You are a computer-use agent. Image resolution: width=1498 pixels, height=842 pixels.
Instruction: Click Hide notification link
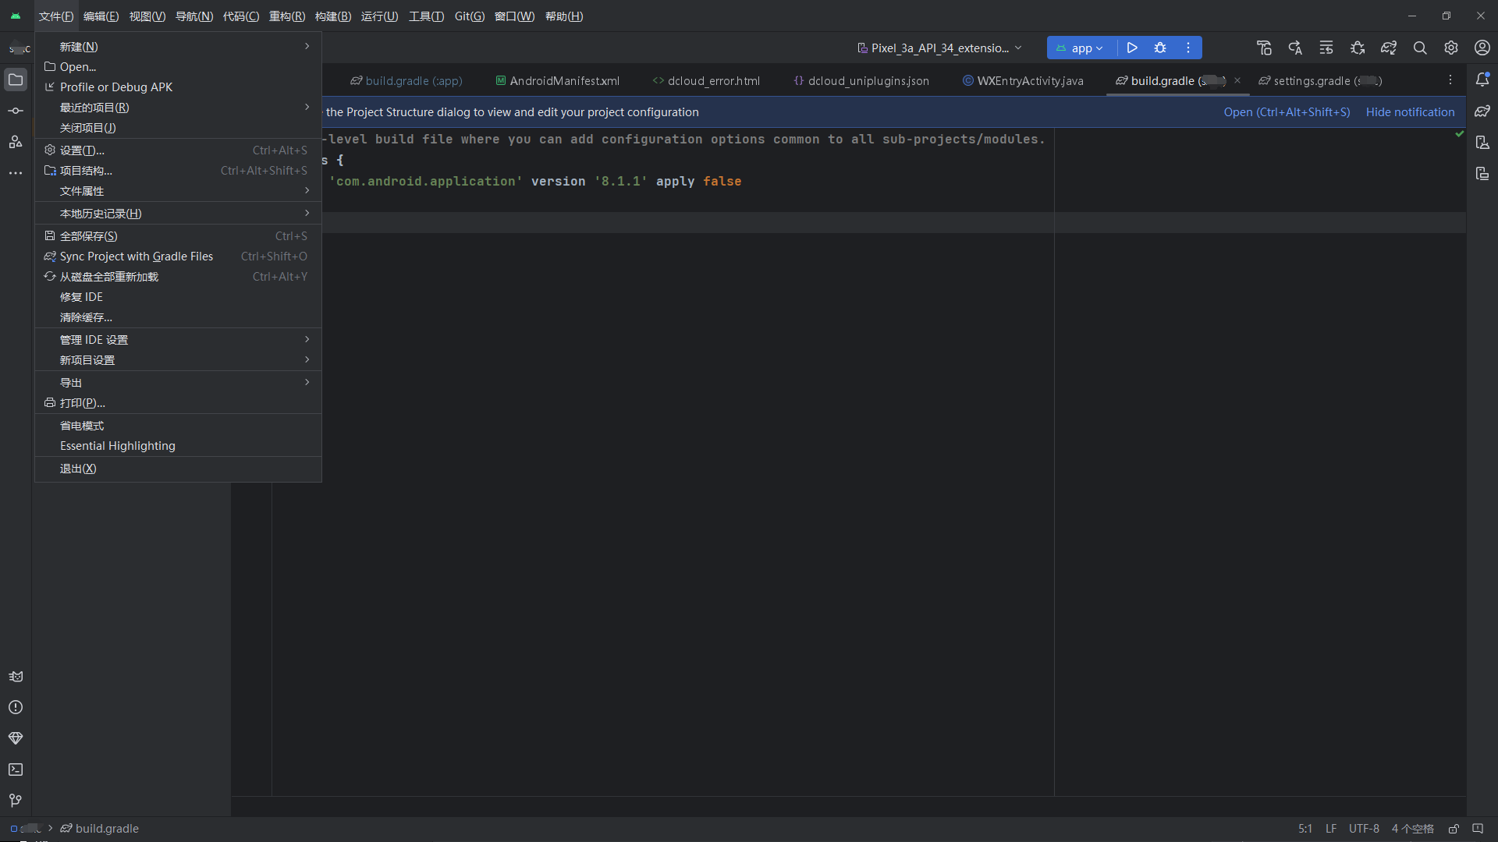tap(1410, 112)
